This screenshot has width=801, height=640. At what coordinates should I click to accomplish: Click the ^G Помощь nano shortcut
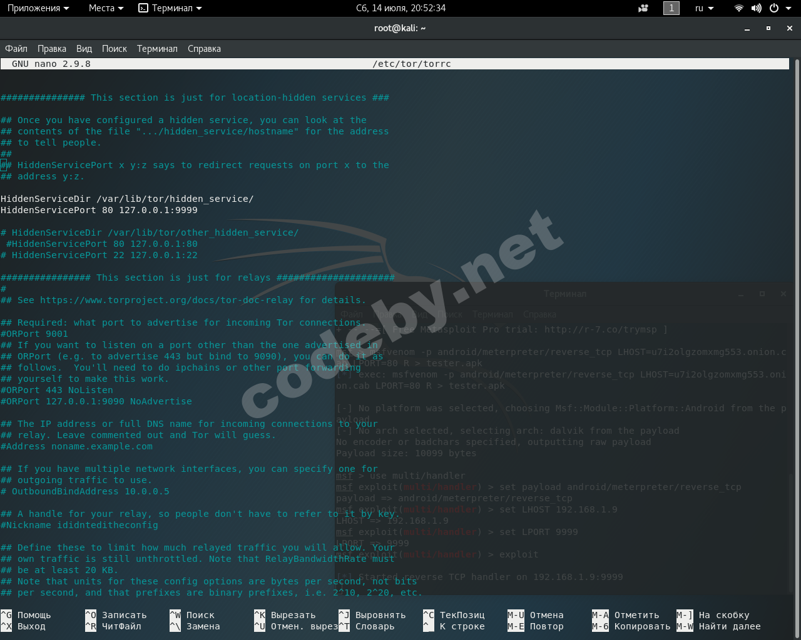click(x=26, y=615)
